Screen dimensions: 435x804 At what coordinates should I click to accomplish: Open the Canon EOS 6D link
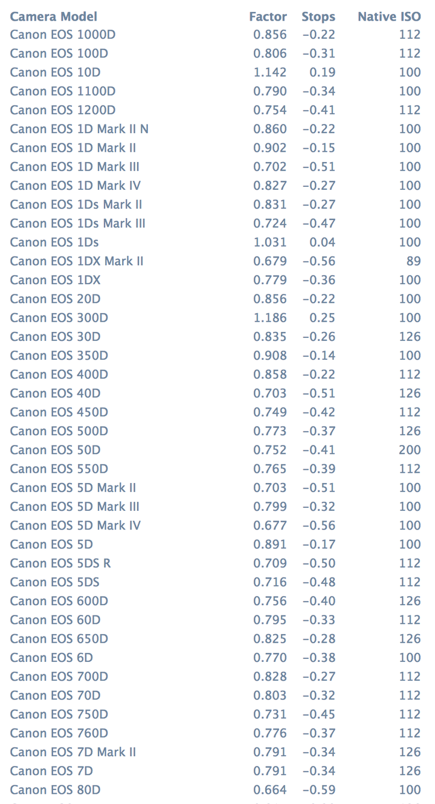coord(51,658)
